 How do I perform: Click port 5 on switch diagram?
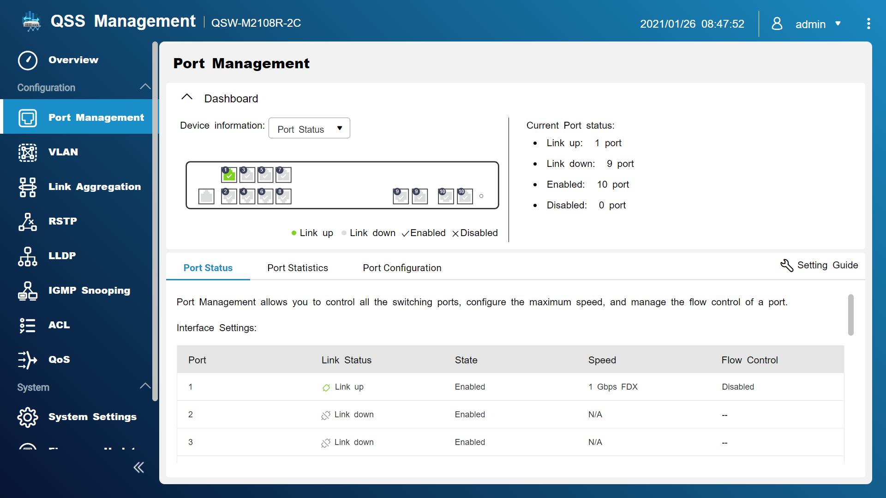point(265,175)
